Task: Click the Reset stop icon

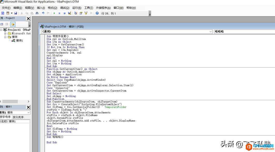Action: (x=64, y=13)
